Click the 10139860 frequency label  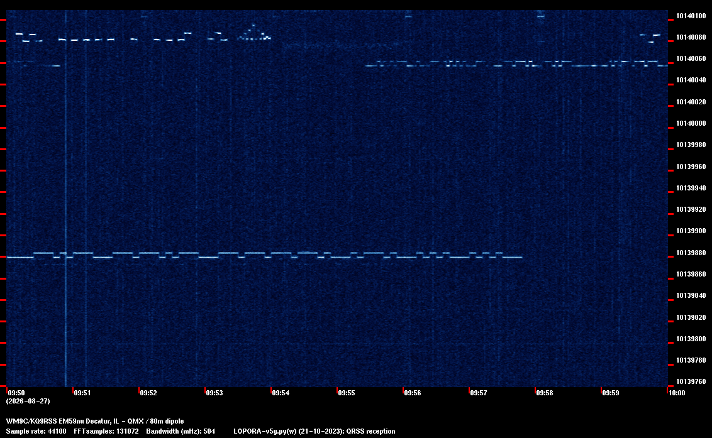tap(691, 274)
